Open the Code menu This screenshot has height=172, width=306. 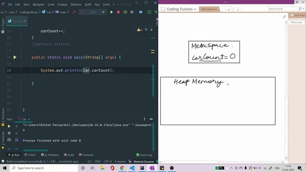(x=51, y=4)
